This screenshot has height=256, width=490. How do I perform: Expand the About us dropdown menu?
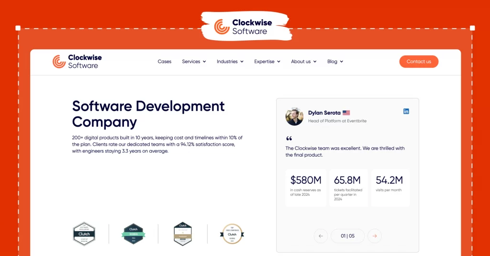pyautogui.click(x=304, y=62)
